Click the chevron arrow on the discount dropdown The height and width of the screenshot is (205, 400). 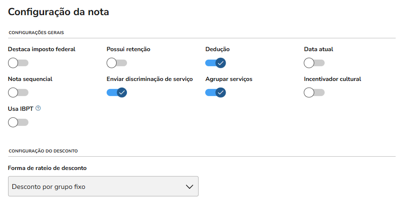[189, 187]
